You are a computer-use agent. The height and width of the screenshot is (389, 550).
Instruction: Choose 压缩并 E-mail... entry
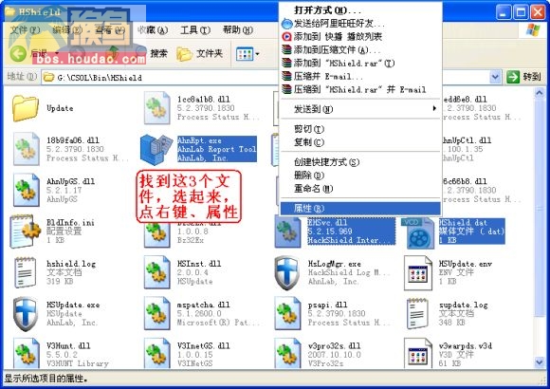360,76
